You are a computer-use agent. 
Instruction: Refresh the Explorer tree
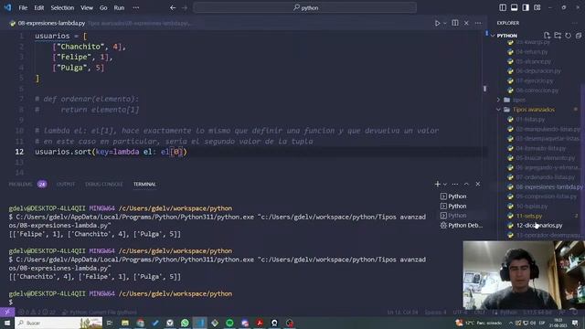pyautogui.click(x=568, y=36)
